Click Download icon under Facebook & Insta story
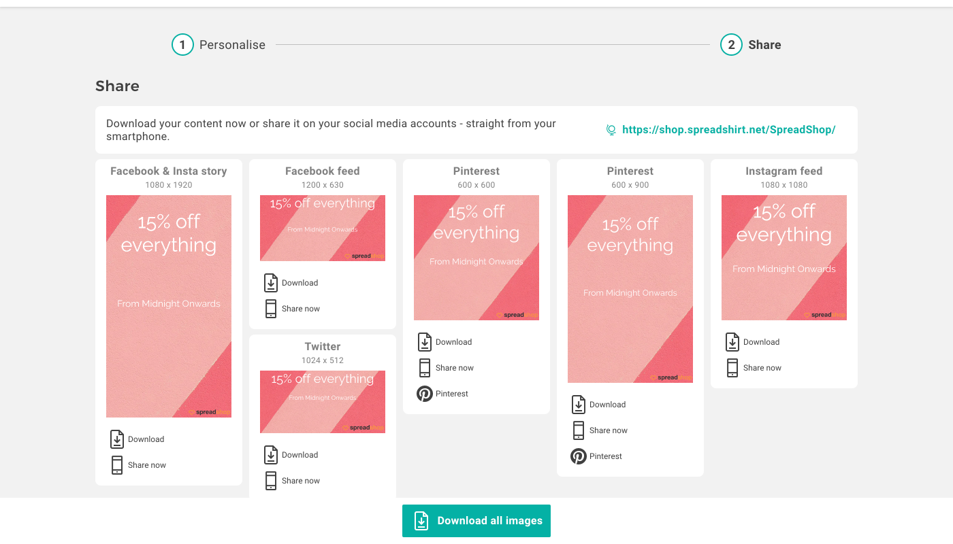Viewport: 953px width, 544px height. click(x=117, y=439)
